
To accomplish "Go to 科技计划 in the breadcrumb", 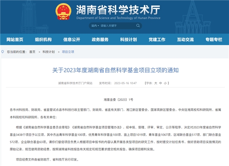I will point(48,52).
